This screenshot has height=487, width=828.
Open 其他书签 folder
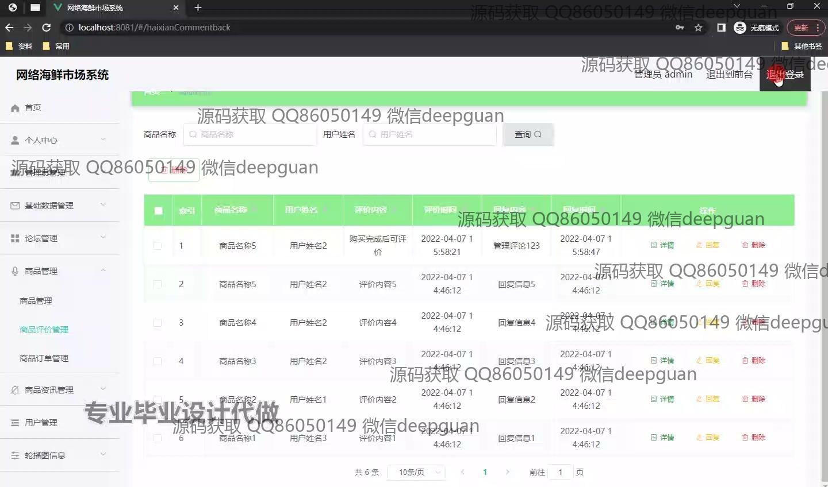point(802,47)
